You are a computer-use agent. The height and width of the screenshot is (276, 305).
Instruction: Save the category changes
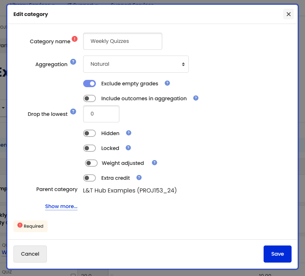277,254
